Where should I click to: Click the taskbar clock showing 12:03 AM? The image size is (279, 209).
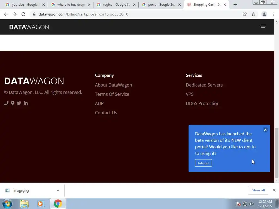265,204
